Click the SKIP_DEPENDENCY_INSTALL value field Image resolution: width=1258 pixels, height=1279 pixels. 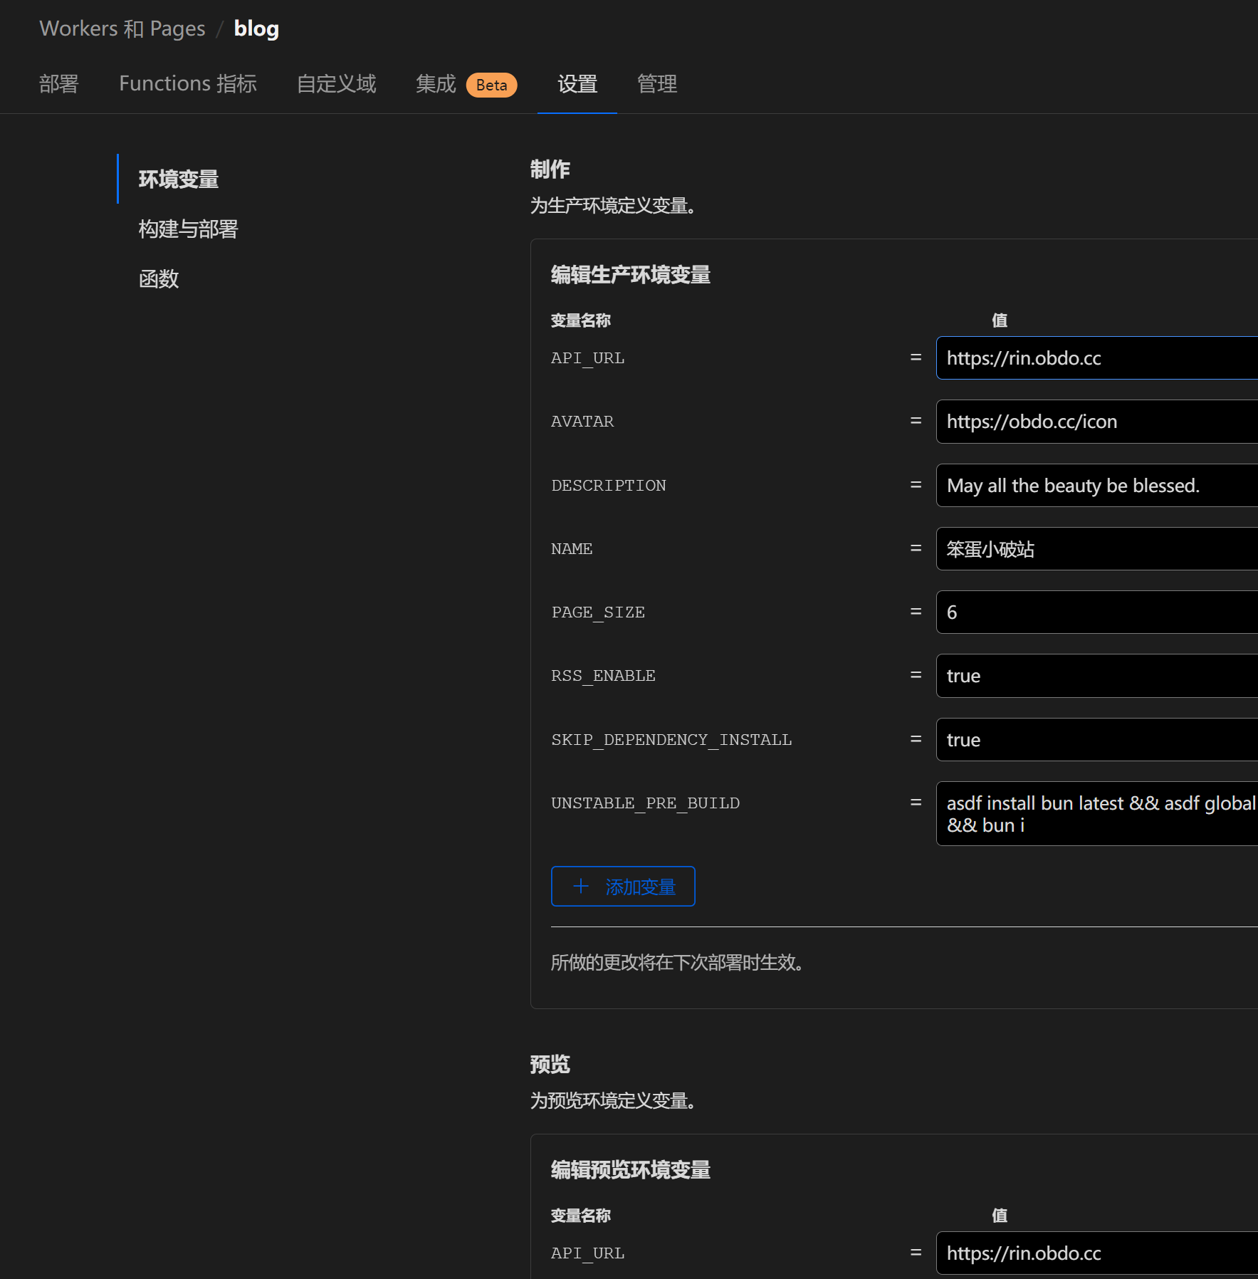click(1096, 740)
